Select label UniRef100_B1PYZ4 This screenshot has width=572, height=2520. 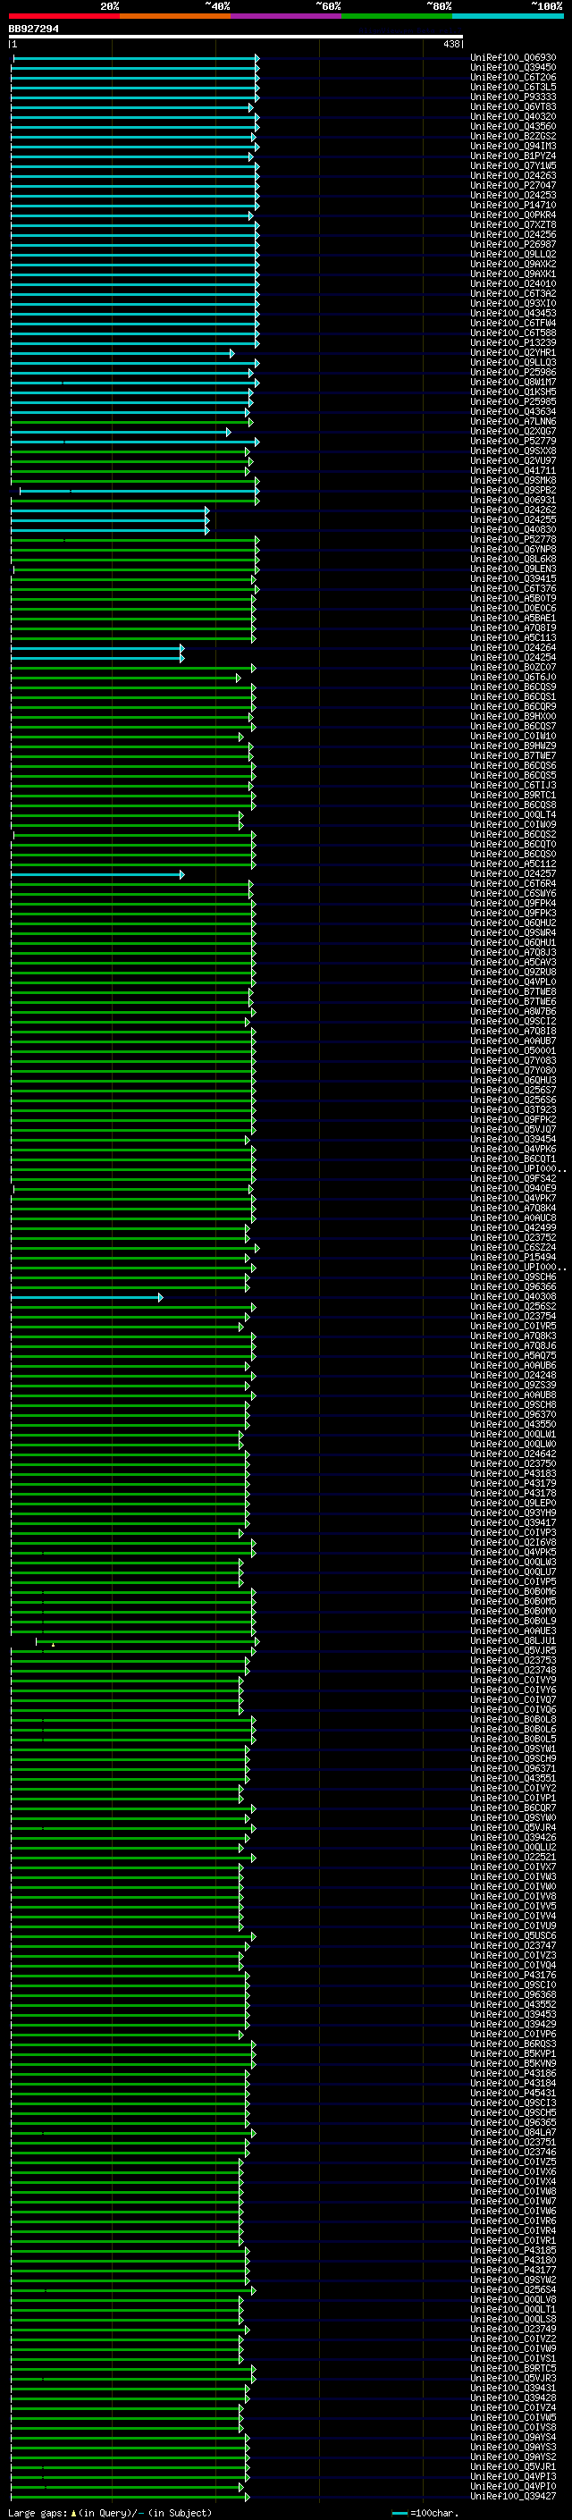[513, 156]
